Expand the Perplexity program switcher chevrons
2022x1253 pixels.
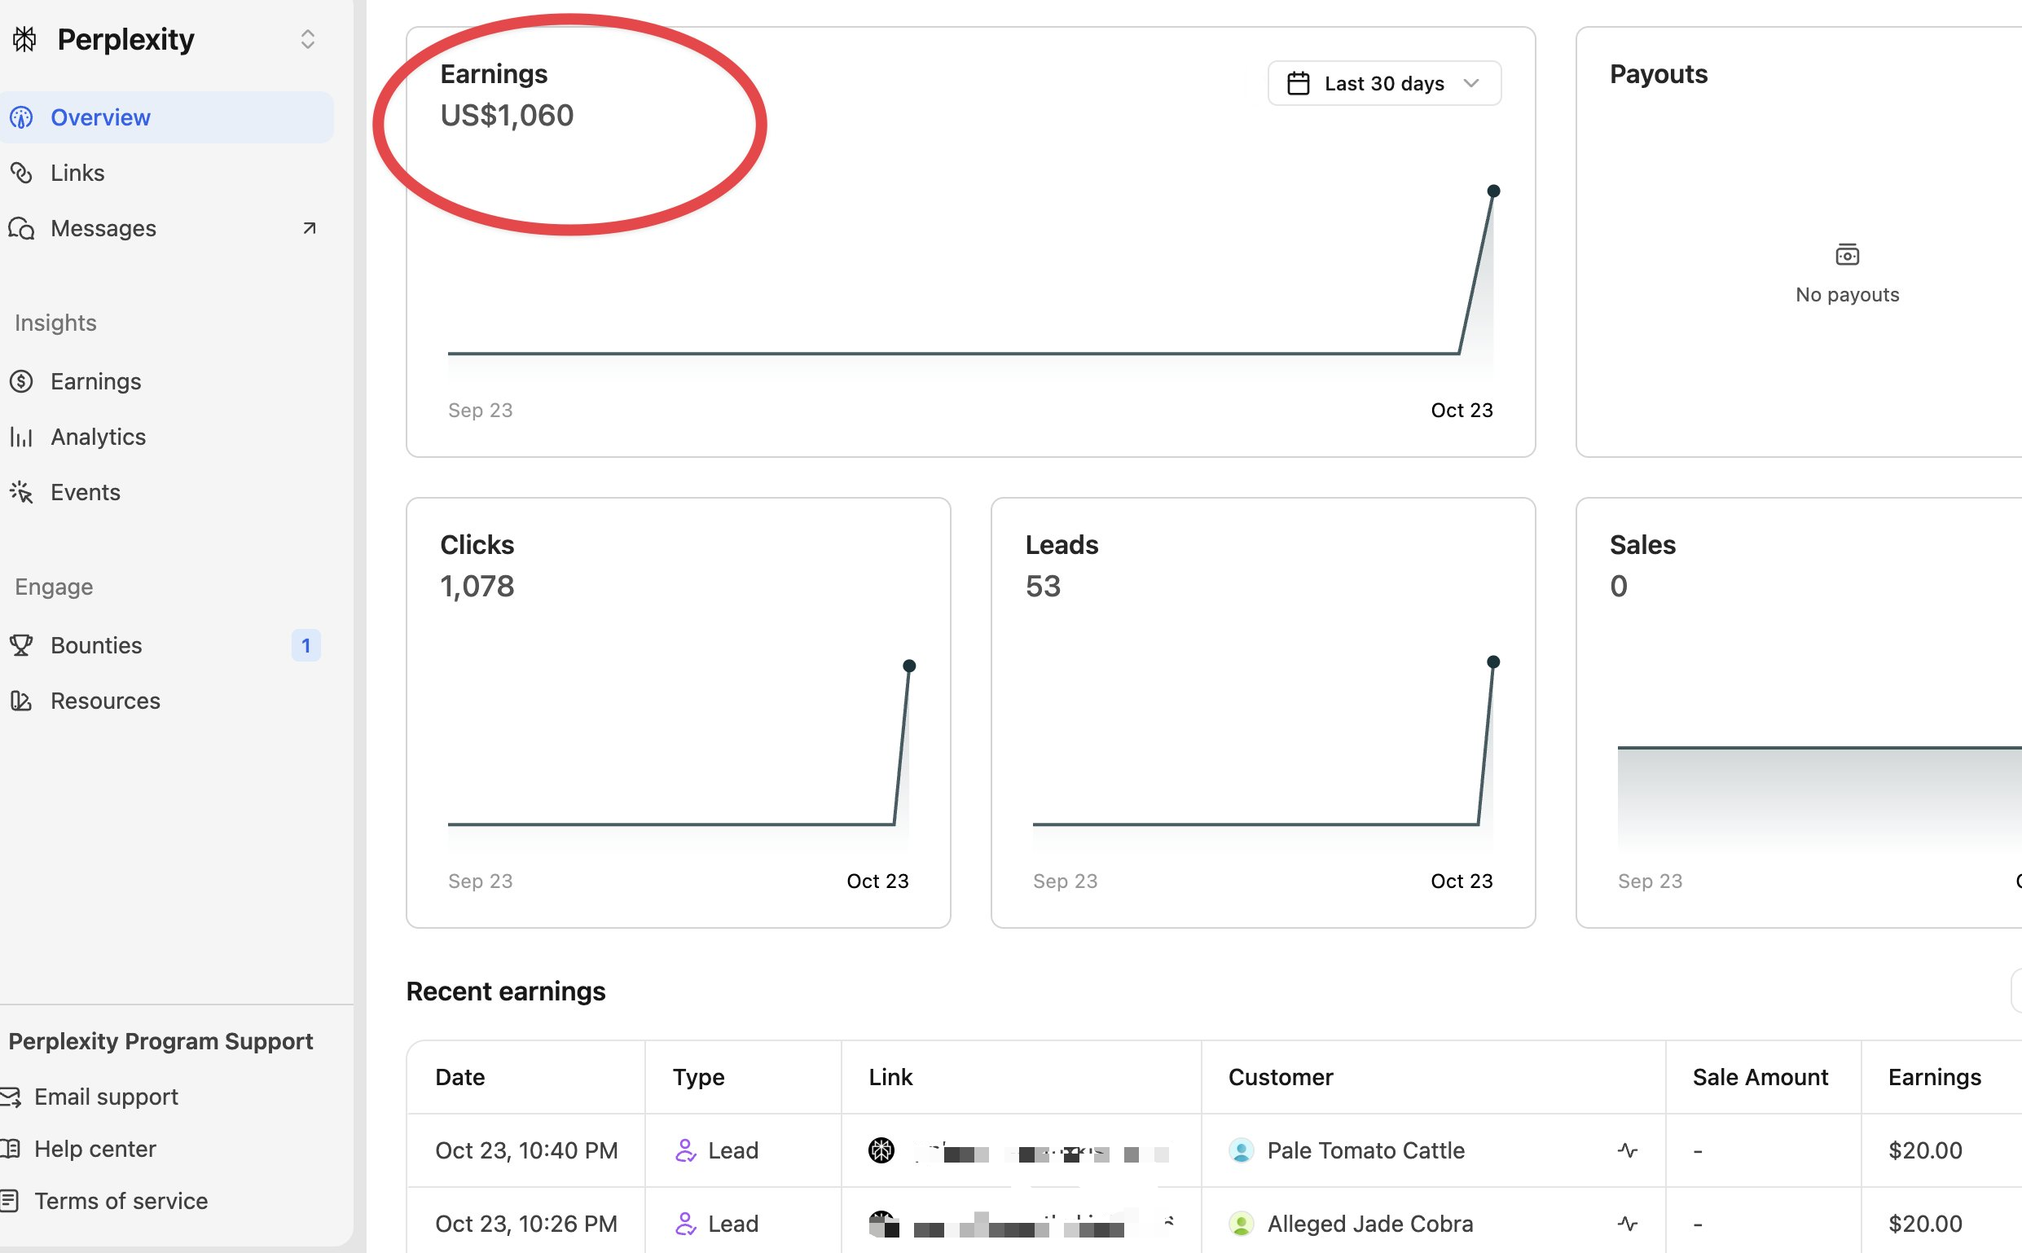click(307, 39)
